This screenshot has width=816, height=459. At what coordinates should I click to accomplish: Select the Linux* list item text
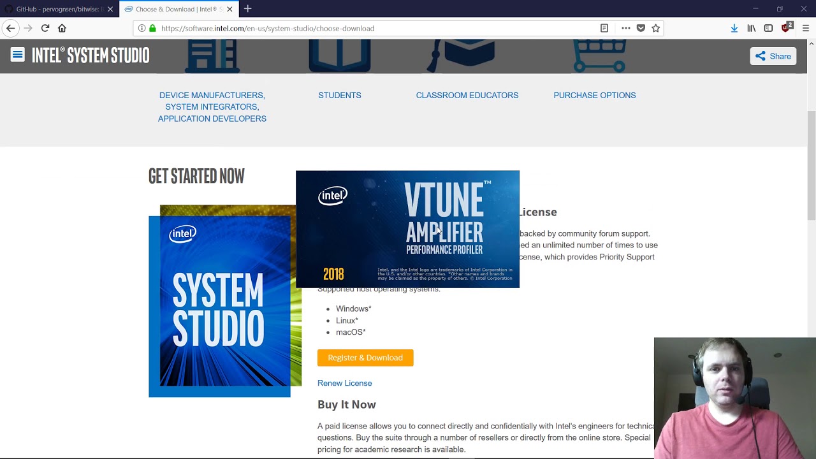347,321
